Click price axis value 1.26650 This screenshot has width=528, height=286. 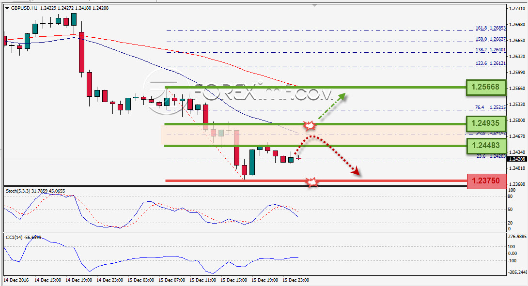coord(517,40)
